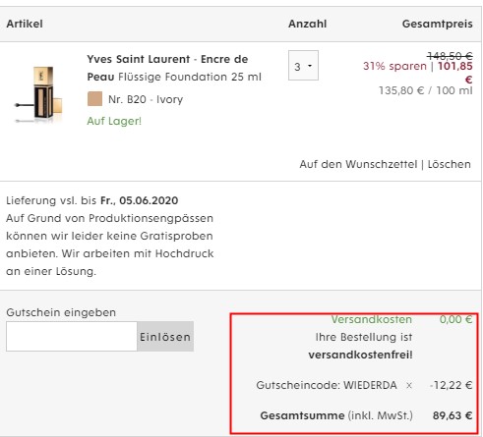Image resolution: width=483 pixels, height=437 pixels.
Task: Click the Artikel column header
Action: click(25, 24)
